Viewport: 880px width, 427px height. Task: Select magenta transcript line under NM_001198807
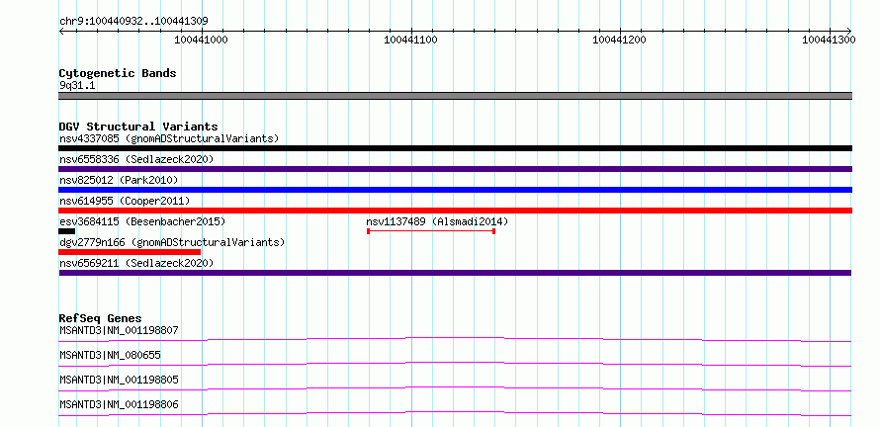coord(455,339)
